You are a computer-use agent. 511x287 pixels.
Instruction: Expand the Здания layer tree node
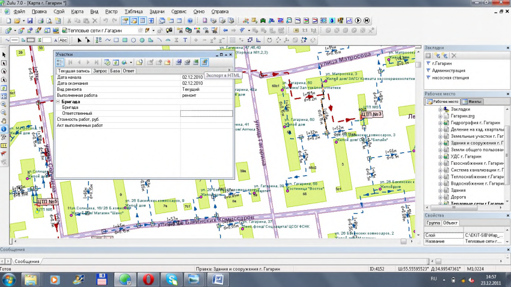441,190
